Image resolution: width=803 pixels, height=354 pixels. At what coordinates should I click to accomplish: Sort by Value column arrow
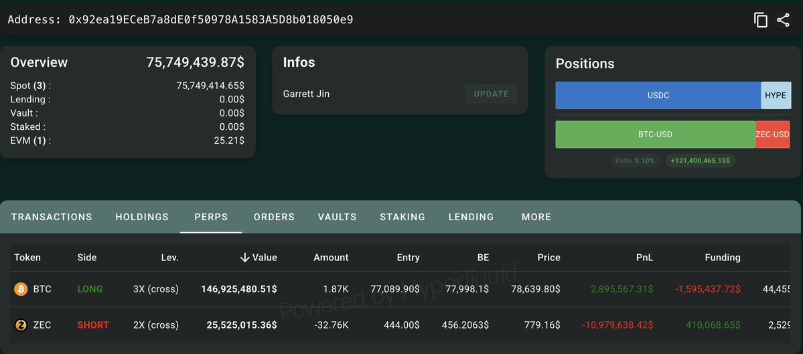pyautogui.click(x=245, y=258)
